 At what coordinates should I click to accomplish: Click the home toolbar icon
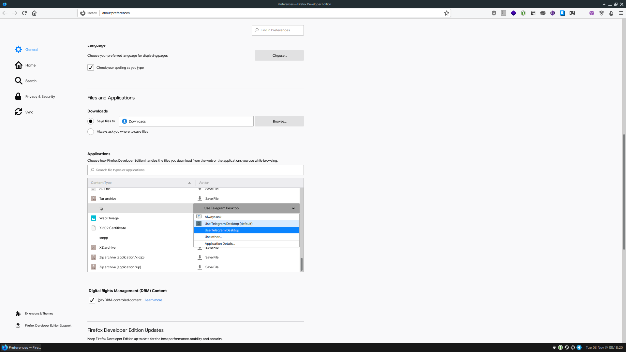tap(34, 13)
